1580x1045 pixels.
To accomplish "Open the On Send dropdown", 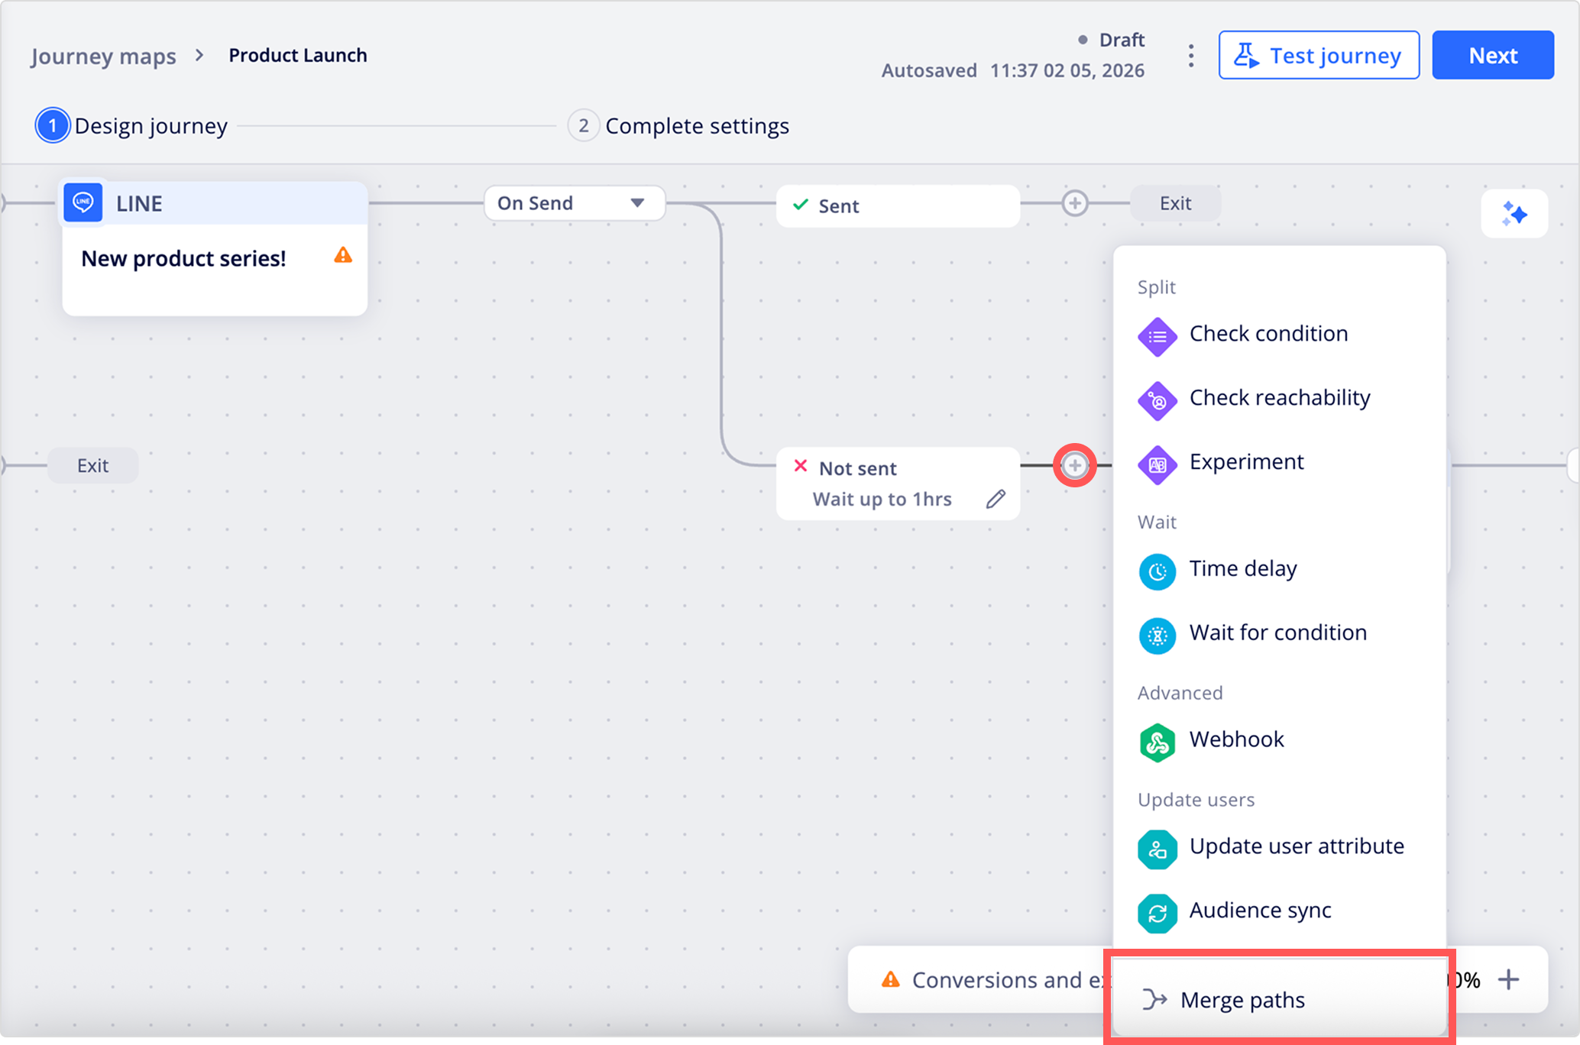I will 574,203.
